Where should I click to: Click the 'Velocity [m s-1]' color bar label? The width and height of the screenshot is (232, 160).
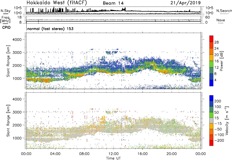(226, 120)
